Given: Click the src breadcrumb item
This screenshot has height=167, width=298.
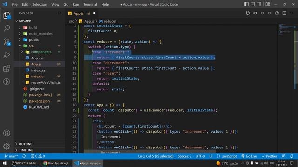Looking at the screenshot, I should coord(71,21).
